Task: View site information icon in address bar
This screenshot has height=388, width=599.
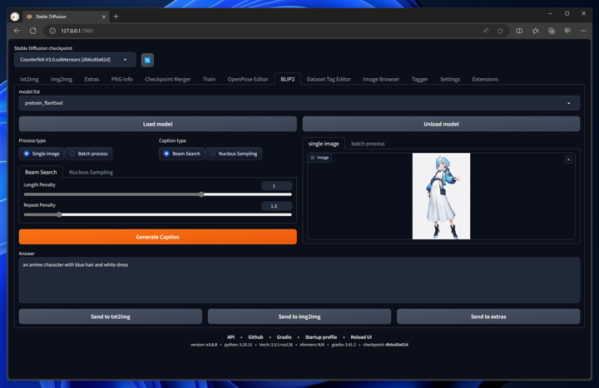Action: (52, 31)
